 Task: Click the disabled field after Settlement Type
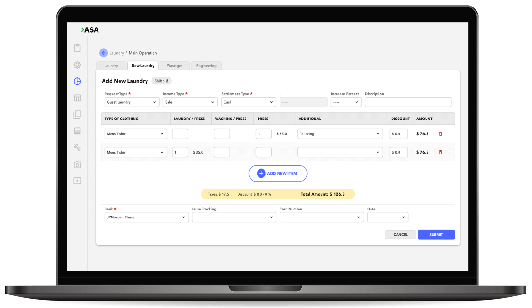[x=303, y=102]
